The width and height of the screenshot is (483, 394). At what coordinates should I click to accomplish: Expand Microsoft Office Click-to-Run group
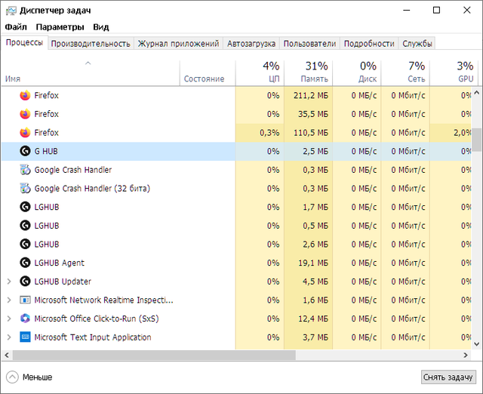[x=9, y=319]
